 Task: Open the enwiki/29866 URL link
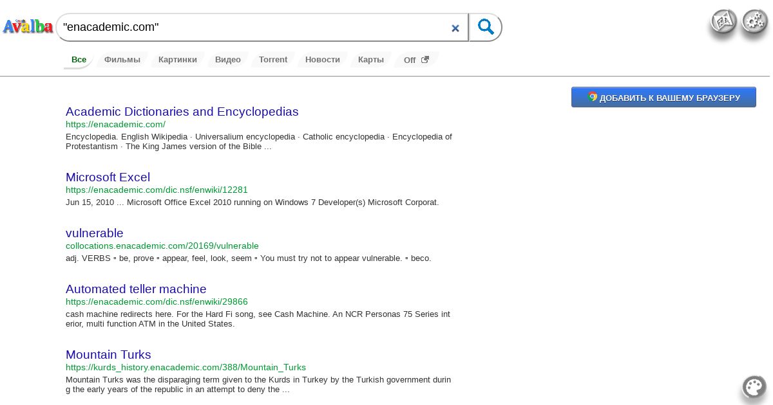[x=157, y=302]
